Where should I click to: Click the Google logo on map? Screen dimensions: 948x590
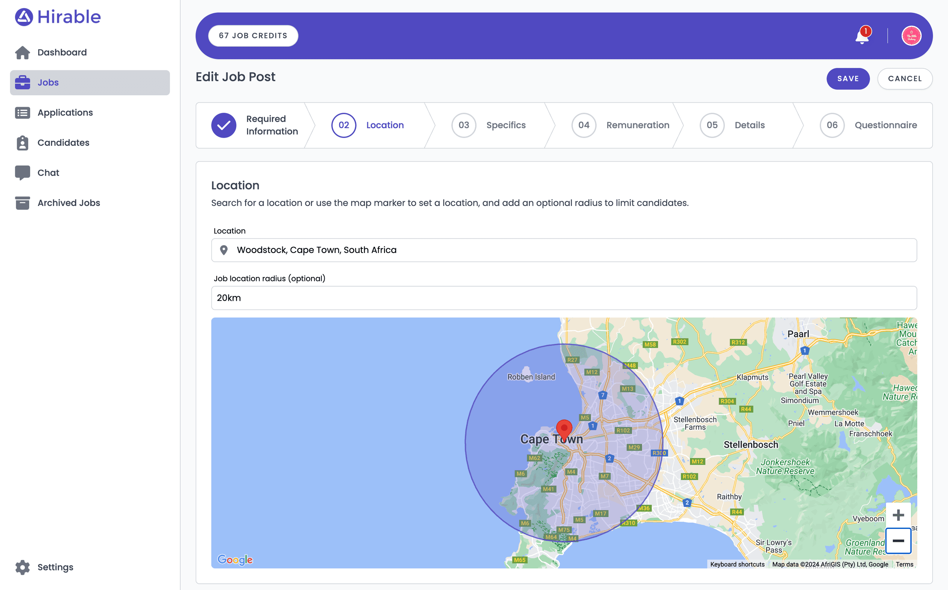pos(235,560)
